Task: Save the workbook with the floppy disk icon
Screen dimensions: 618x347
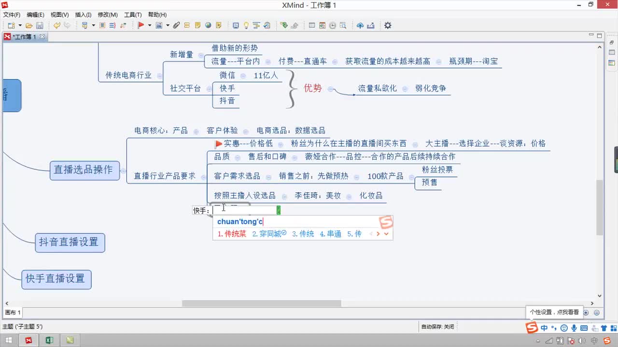Action: pos(40,25)
